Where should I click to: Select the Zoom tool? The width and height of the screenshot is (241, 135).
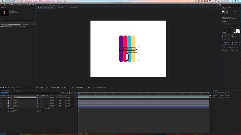click(7, 5)
